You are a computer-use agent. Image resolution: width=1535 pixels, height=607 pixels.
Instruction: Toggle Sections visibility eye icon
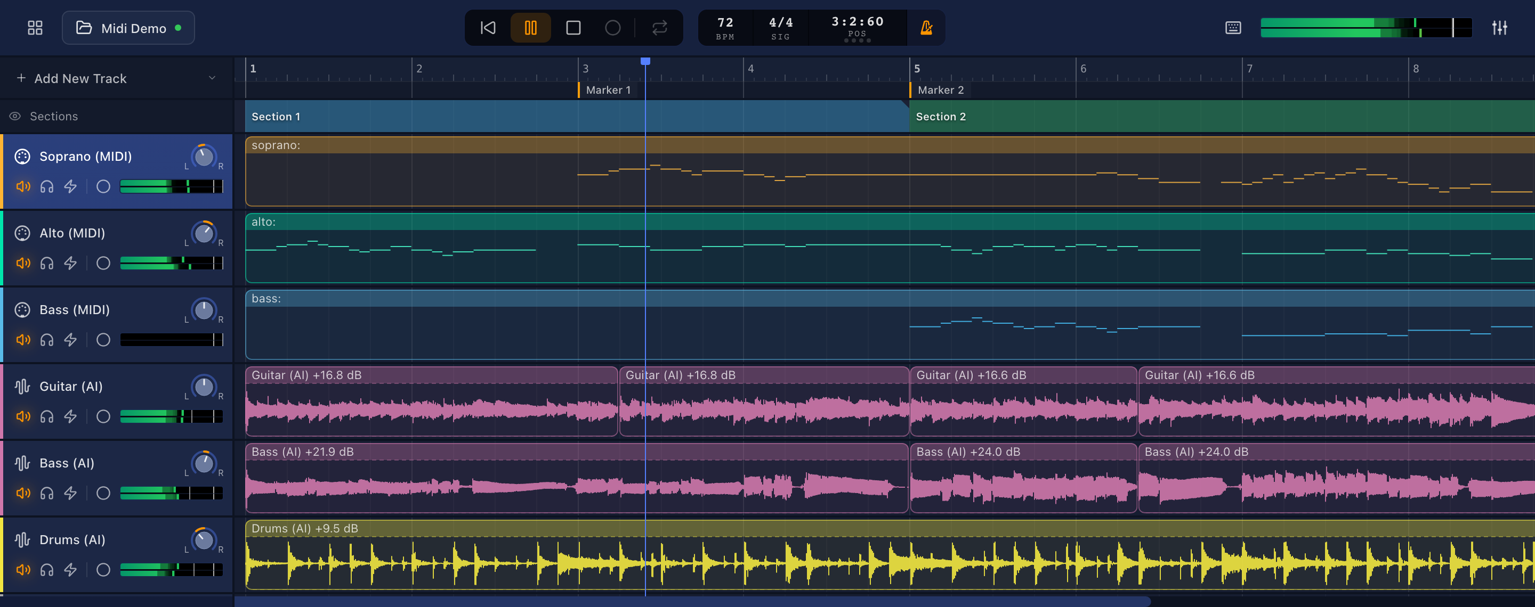coord(15,116)
